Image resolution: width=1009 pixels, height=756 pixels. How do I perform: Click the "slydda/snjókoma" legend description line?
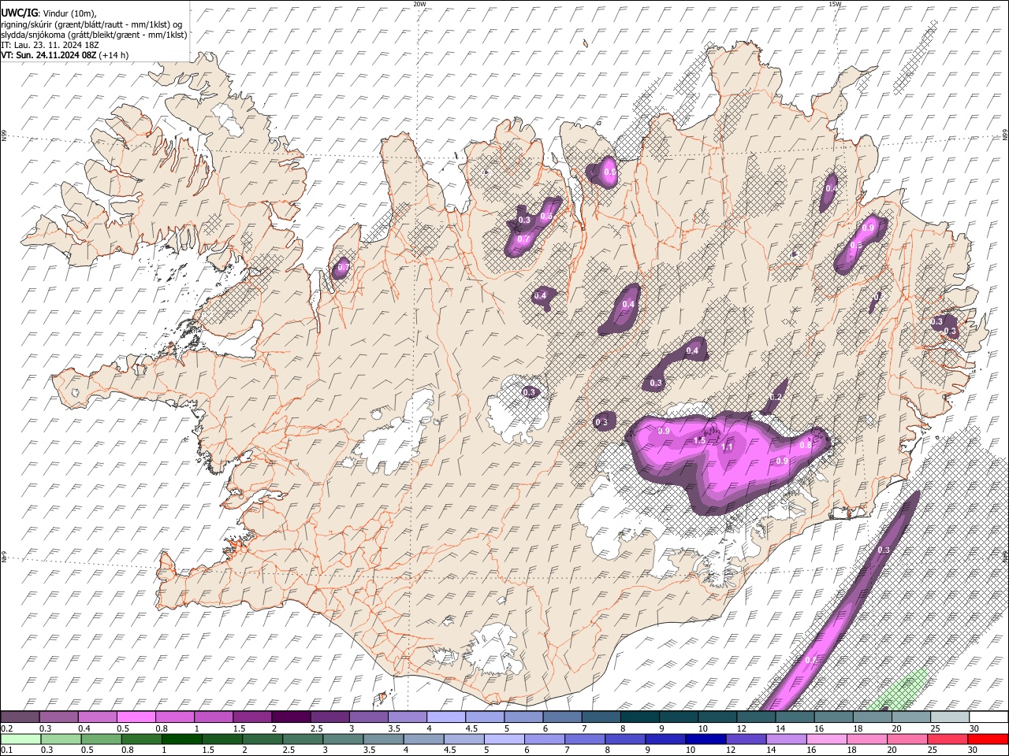94,35
